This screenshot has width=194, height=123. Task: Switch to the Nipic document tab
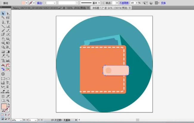tap(42, 8)
